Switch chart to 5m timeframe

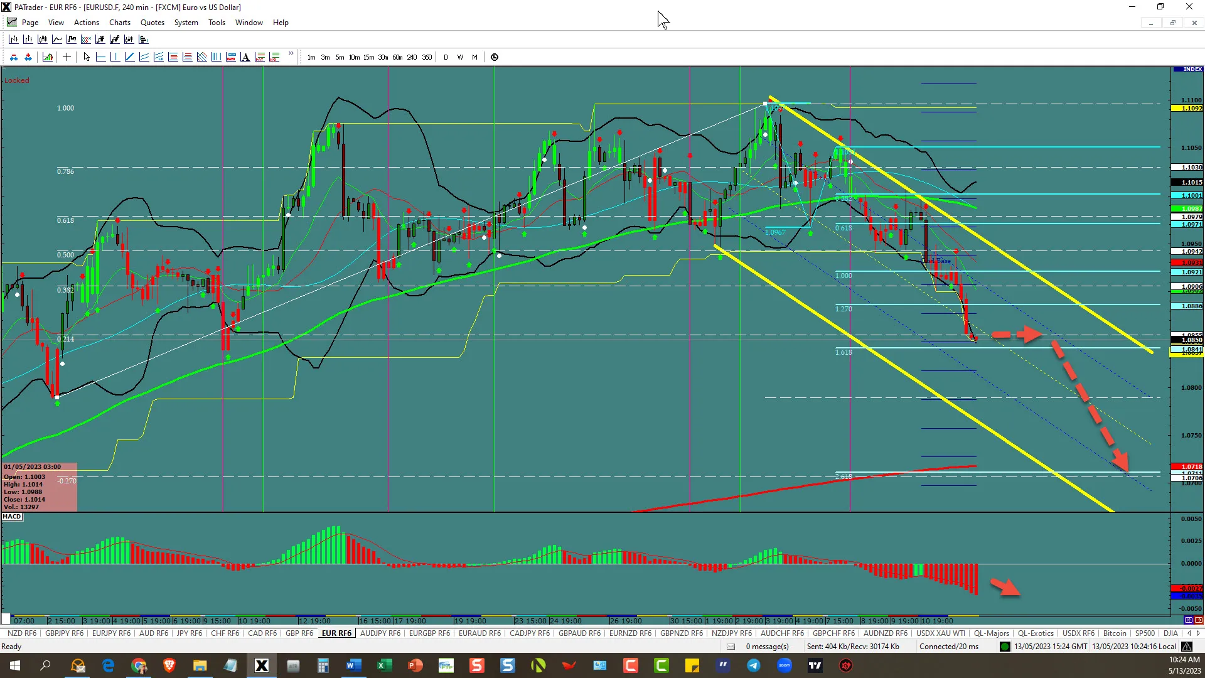point(340,57)
